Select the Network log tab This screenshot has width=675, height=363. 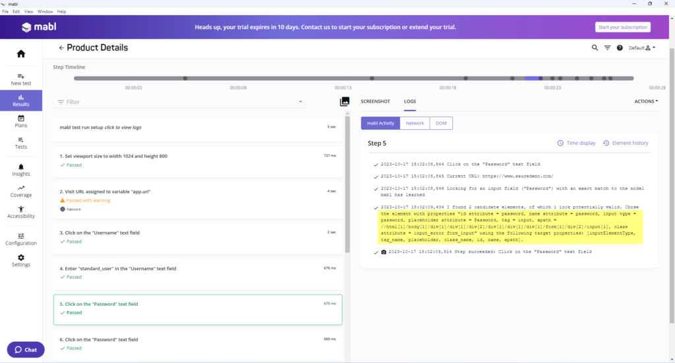pos(415,123)
